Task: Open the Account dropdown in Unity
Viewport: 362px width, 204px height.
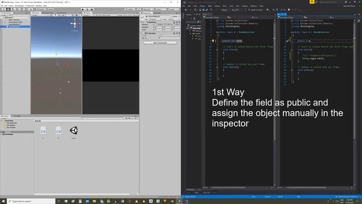Action: tap(148, 9)
